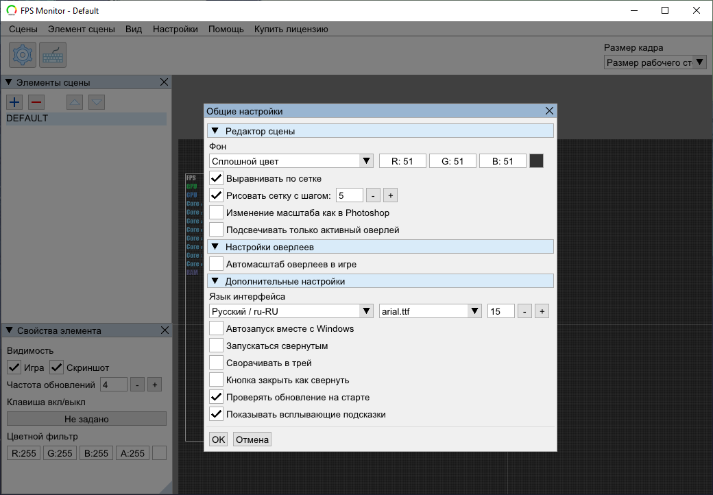713x495 pixels.
Task: Click color filter preview swatch
Action: pyautogui.click(x=159, y=453)
